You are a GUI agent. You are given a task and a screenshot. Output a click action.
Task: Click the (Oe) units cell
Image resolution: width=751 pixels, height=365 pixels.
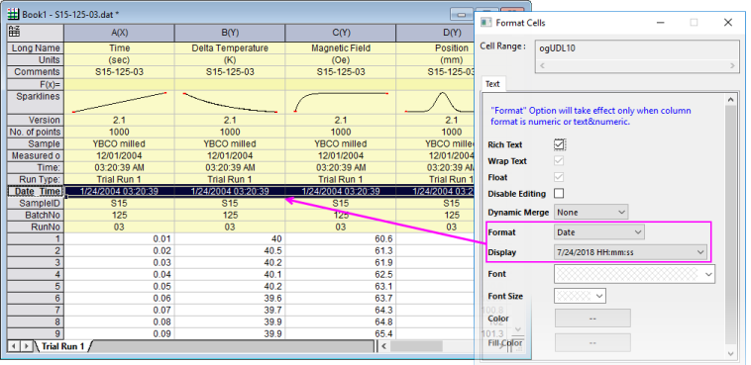[x=341, y=59]
